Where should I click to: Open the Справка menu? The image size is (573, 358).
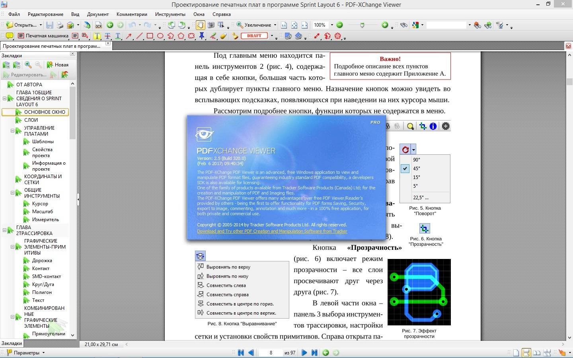coord(222,14)
